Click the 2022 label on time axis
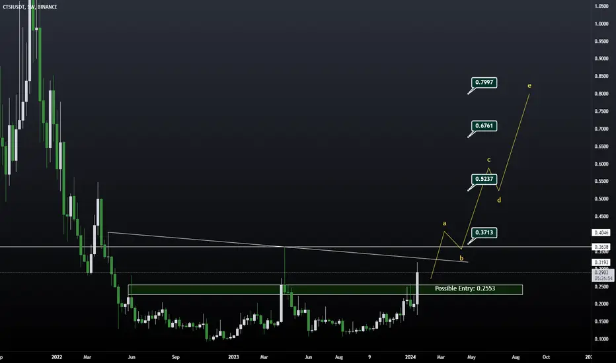The height and width of the screenshot is (363, 616). tap(57, 357)
